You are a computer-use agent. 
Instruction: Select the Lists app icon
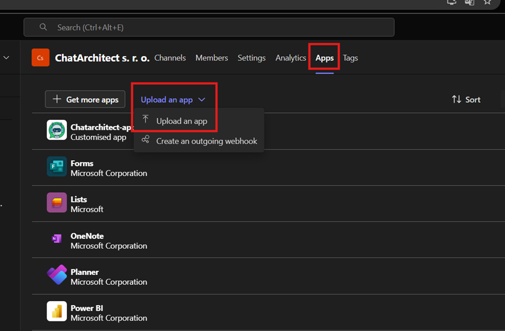click(x=57, y=203)
